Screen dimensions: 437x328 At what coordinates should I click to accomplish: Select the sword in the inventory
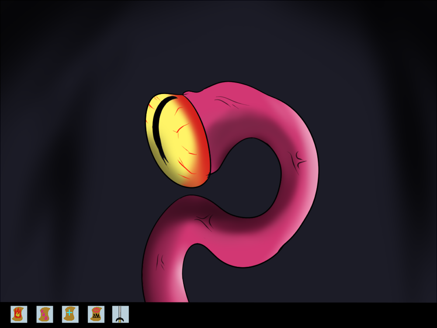coord(120,314)
